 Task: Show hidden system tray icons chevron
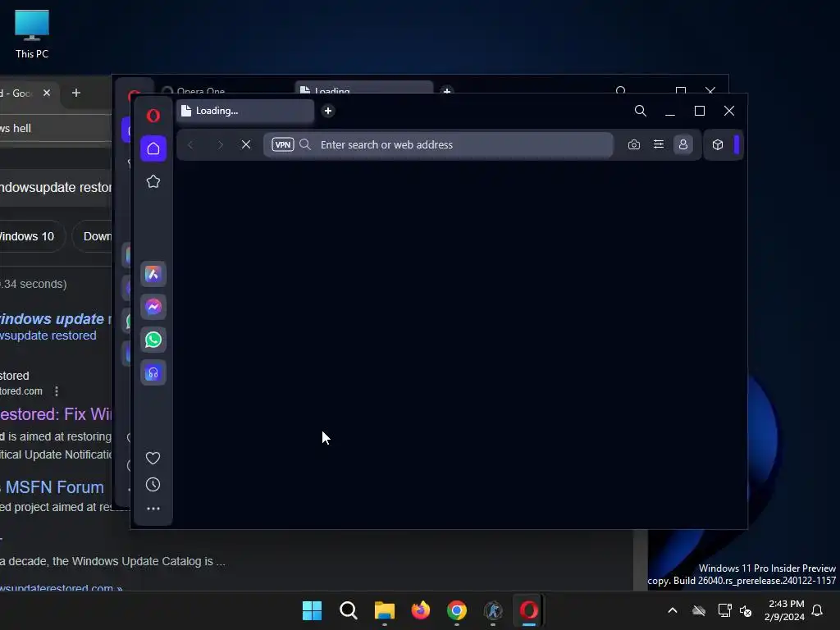coord(673,610)
